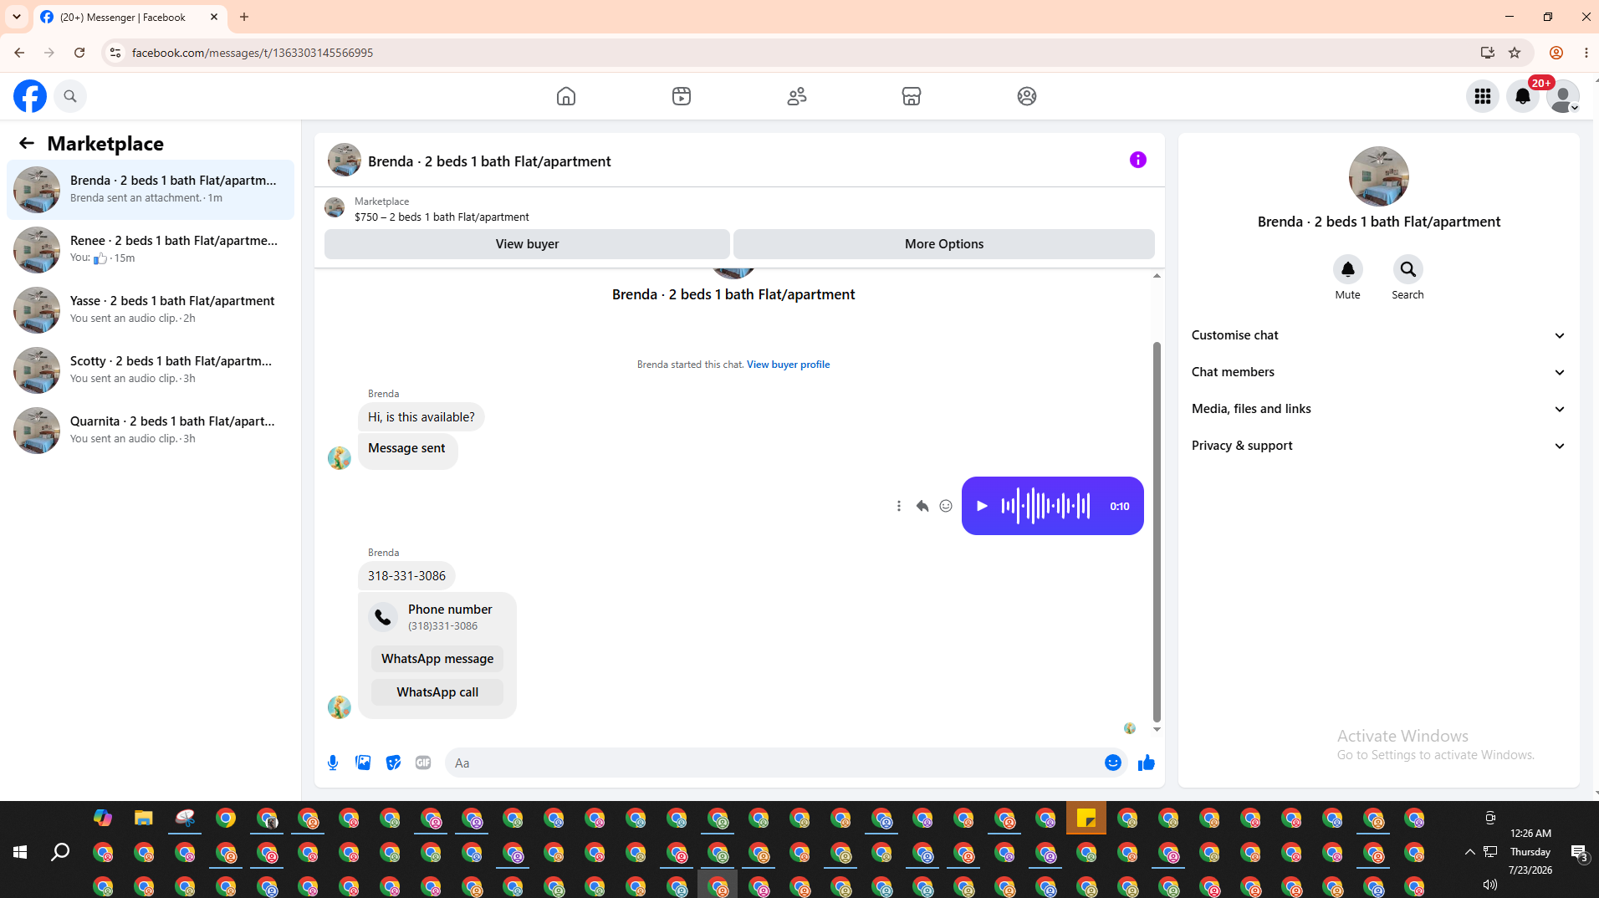
Task: Expand the Customise chat section
Action: (1378, 335)
